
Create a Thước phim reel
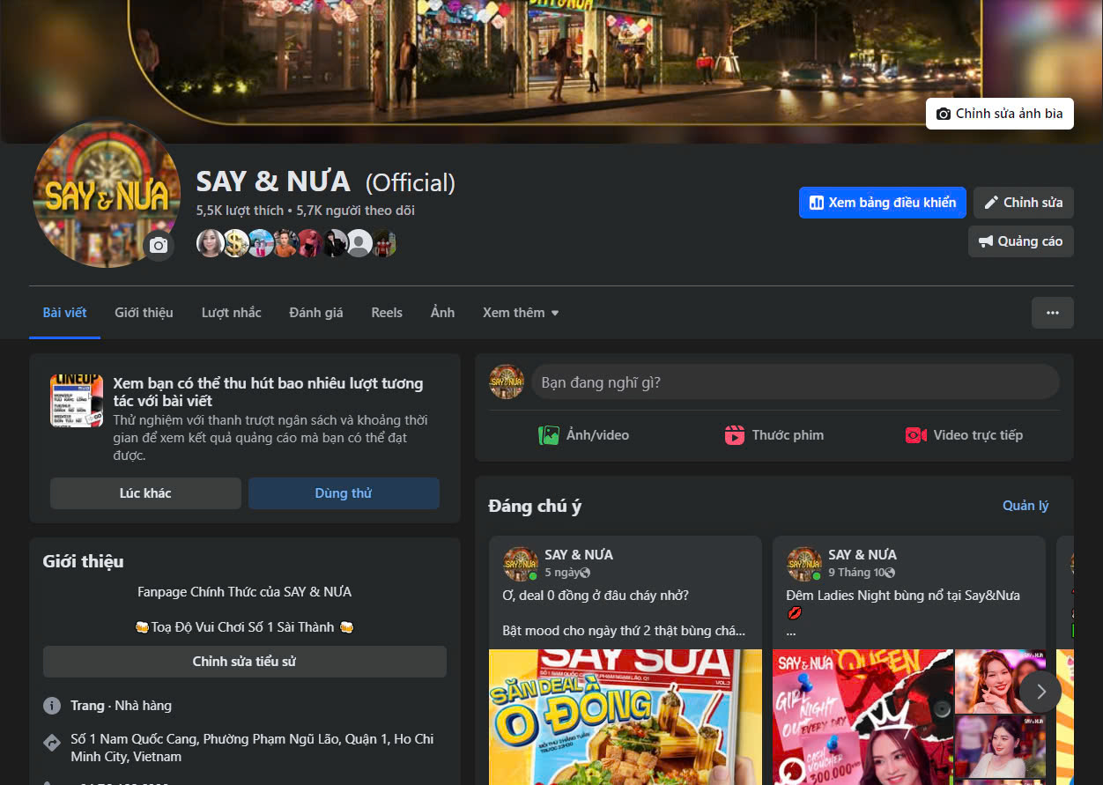coord(774,435)
